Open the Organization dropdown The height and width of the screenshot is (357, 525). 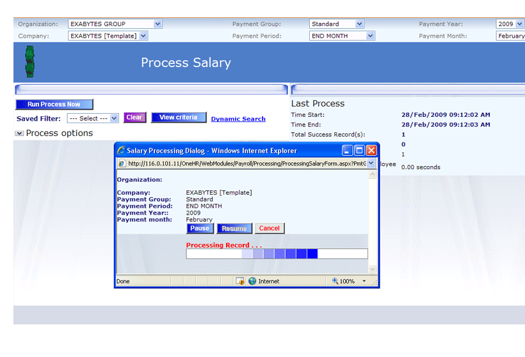(157, 24)
